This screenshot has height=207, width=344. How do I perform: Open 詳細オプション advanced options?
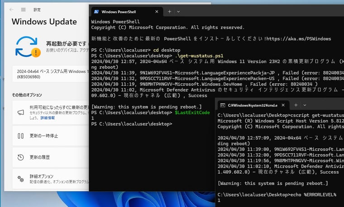point(51,179)
